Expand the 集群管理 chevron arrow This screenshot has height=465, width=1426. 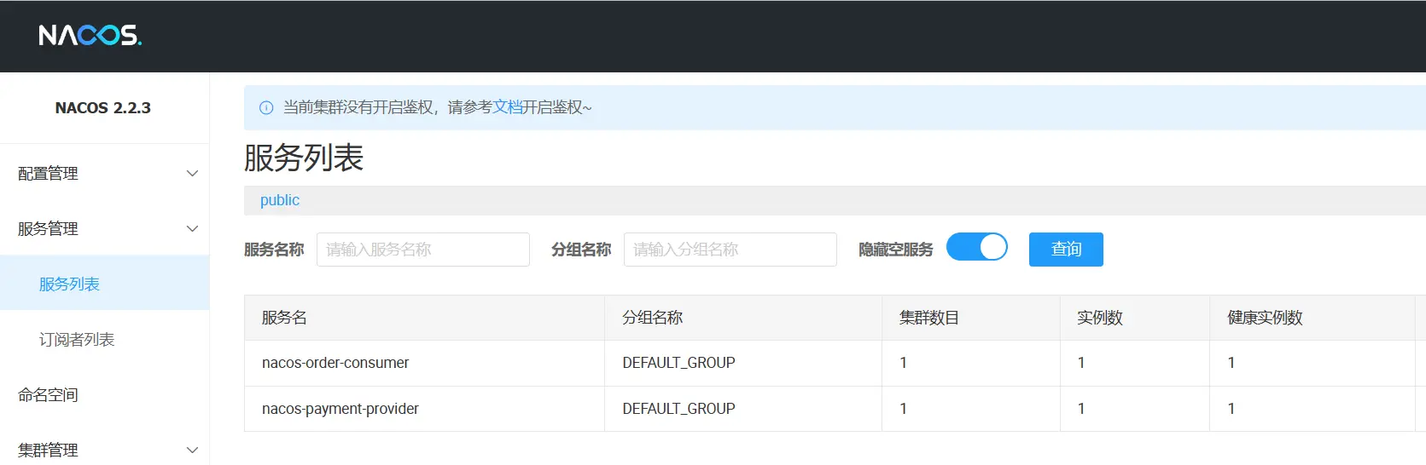192,450
